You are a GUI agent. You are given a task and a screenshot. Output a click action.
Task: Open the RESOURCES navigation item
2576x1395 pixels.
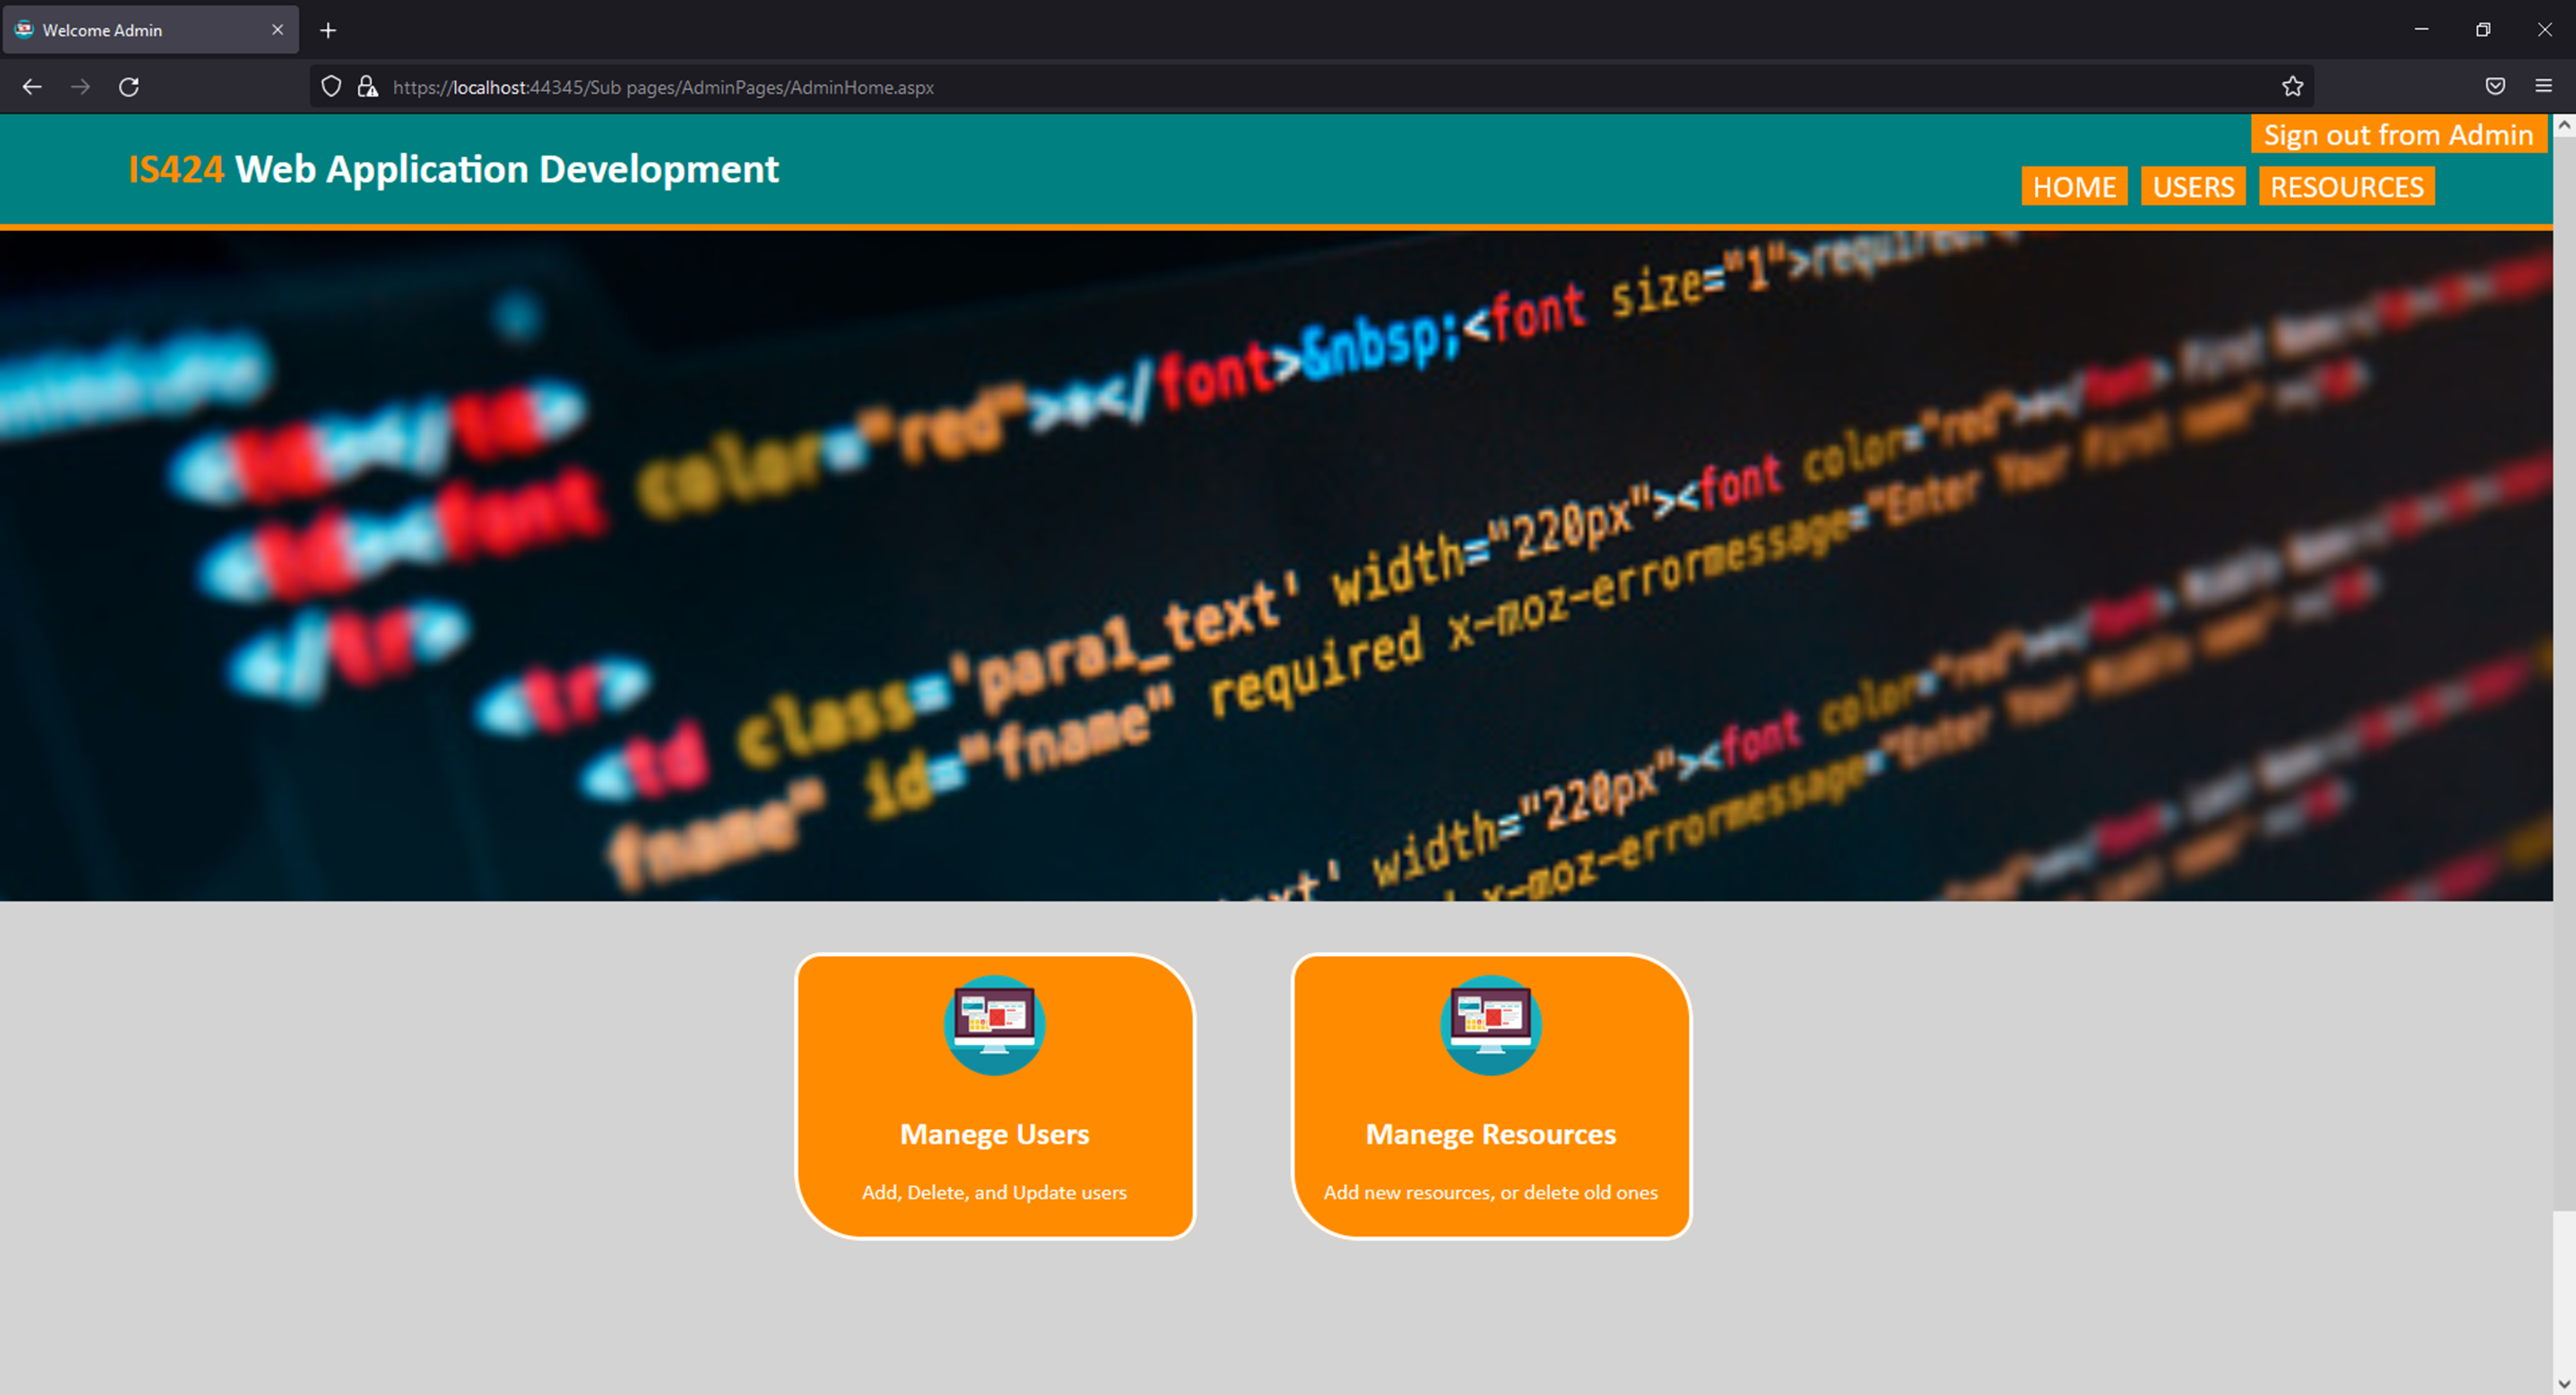click(2346, 187)
